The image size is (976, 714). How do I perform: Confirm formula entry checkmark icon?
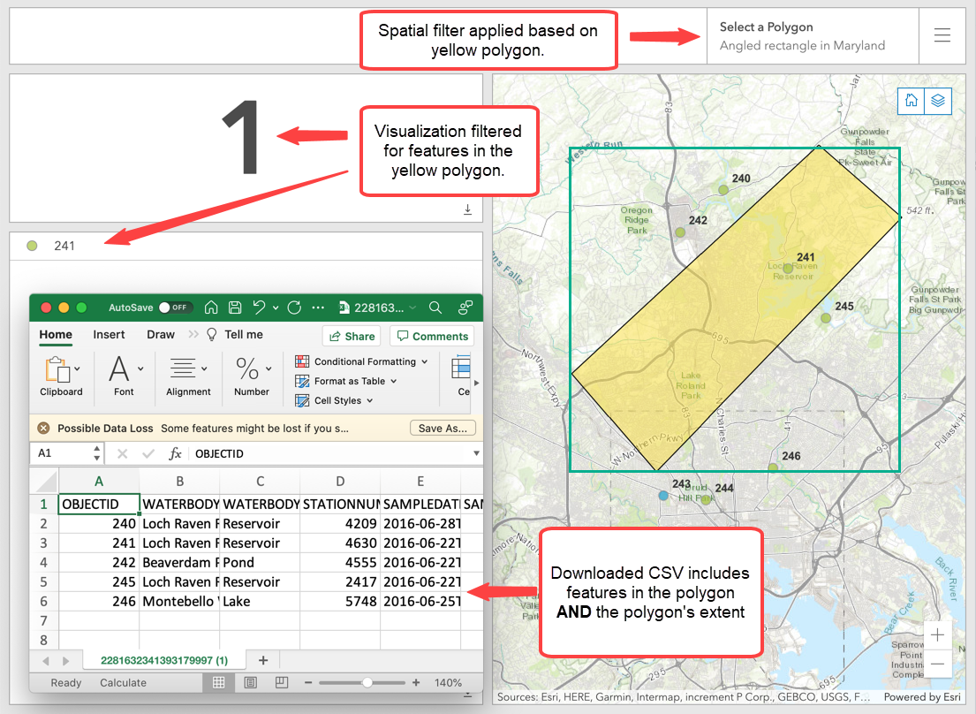pos(148,454)
